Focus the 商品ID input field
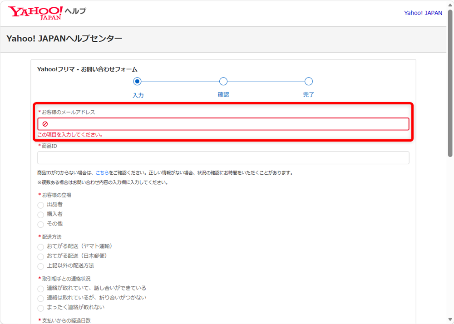 223,157
